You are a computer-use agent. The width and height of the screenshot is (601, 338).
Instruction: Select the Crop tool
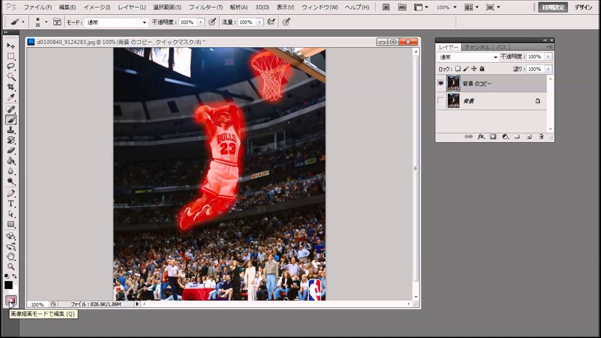11,87
